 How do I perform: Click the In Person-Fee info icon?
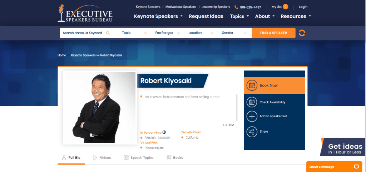click(164, 132)
